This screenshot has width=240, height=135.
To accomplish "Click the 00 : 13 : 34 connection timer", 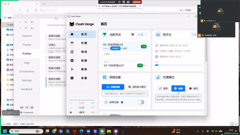I will pyautogui.click(x=27, y=108).
